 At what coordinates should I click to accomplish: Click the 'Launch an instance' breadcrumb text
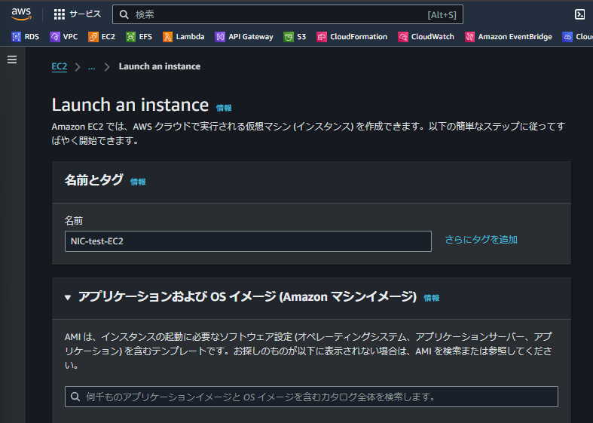160,66
